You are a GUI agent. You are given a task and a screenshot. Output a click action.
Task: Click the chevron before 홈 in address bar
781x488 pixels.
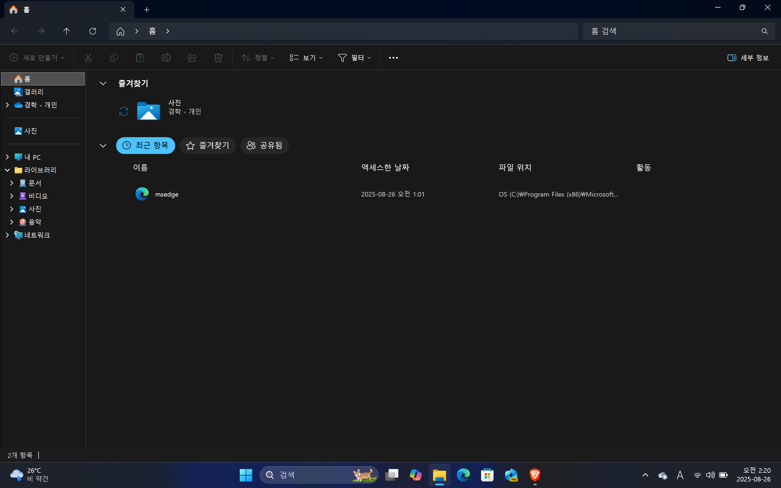[137, 31]
